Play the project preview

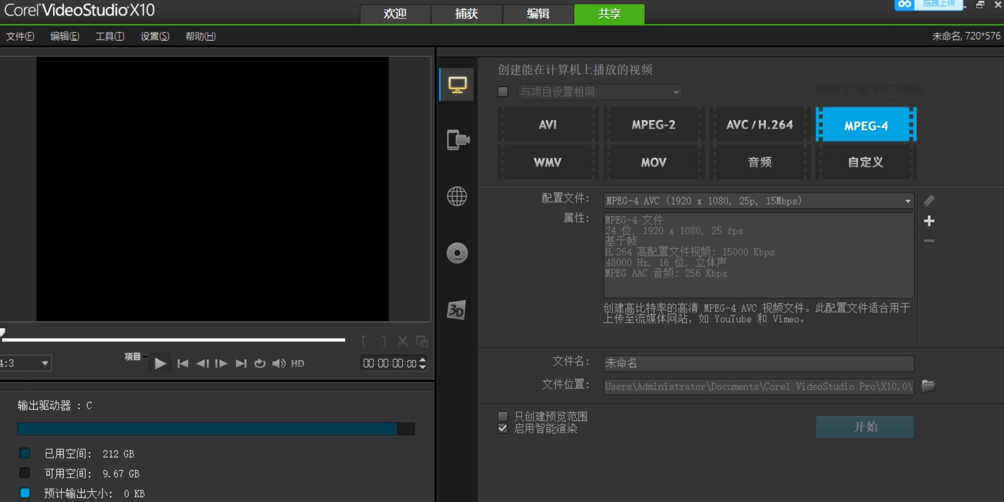(x=160, y=364)
